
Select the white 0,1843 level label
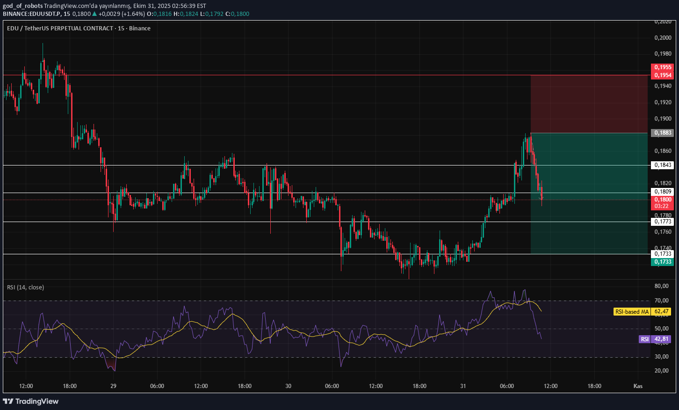[662, 165]
